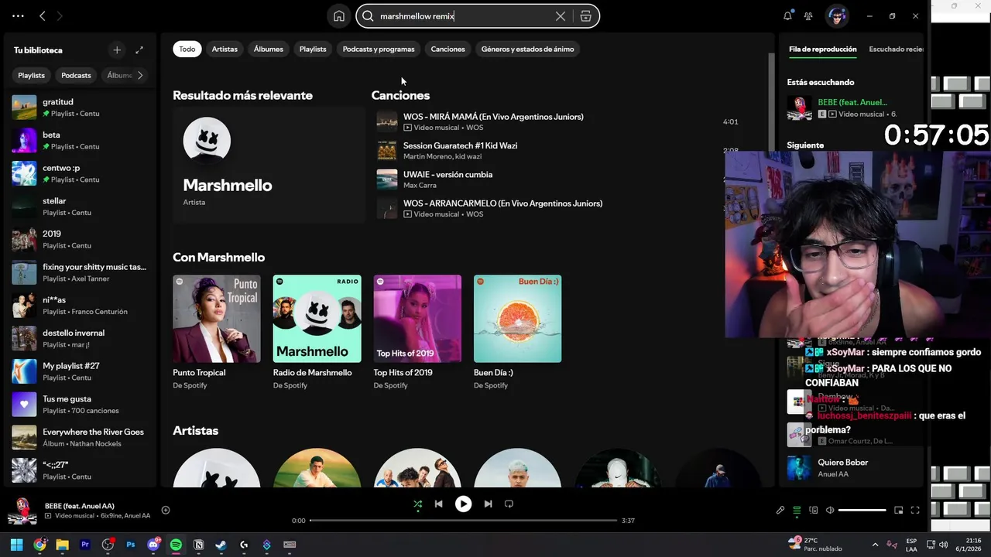This screenshot has height=557, width=991.
Task: Open the Radio de Marshmello card
Action: [317, 333]
